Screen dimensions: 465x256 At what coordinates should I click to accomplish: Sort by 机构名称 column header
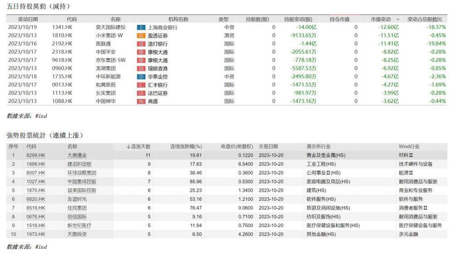178,19
